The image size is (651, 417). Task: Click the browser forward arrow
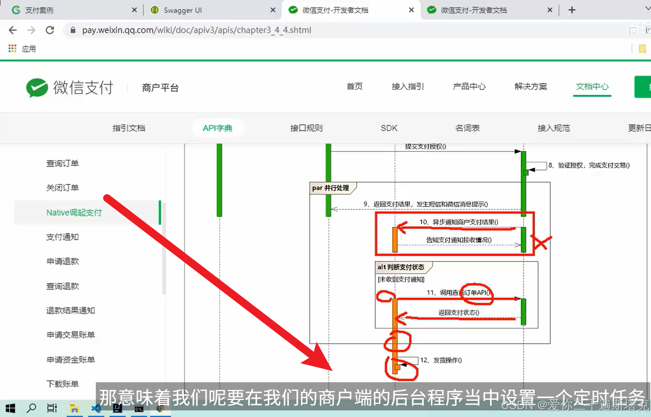[31, 30]
